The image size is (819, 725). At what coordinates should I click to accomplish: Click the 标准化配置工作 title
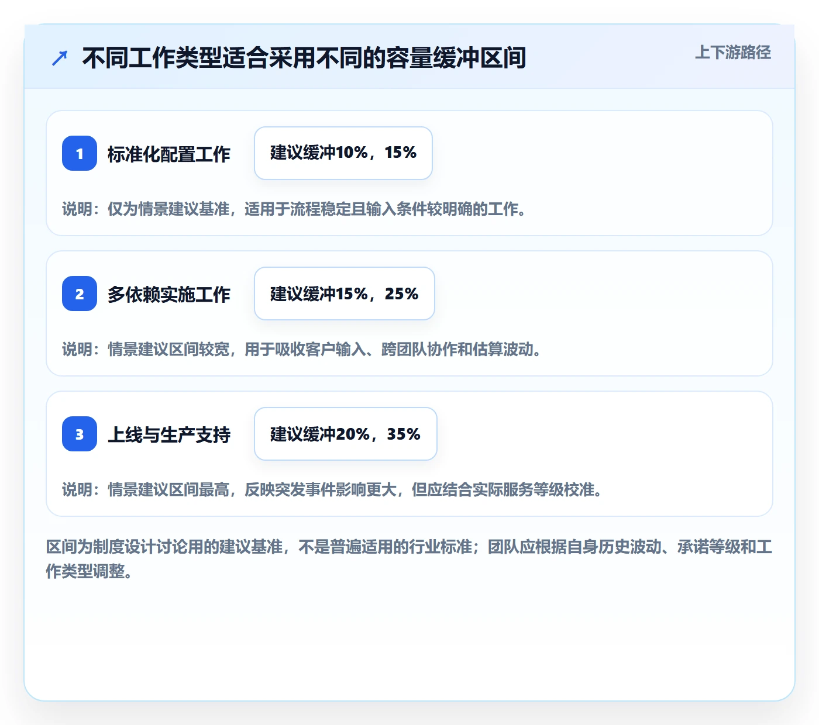169,154
